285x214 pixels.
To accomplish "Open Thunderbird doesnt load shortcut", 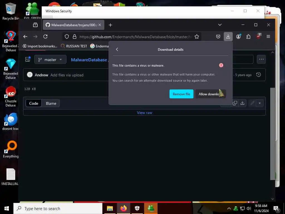I will click(10, 121).
